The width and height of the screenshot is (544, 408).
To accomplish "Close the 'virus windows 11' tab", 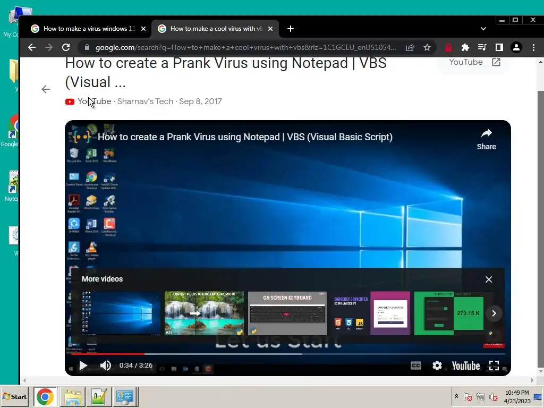I will (x=143, y=29).
